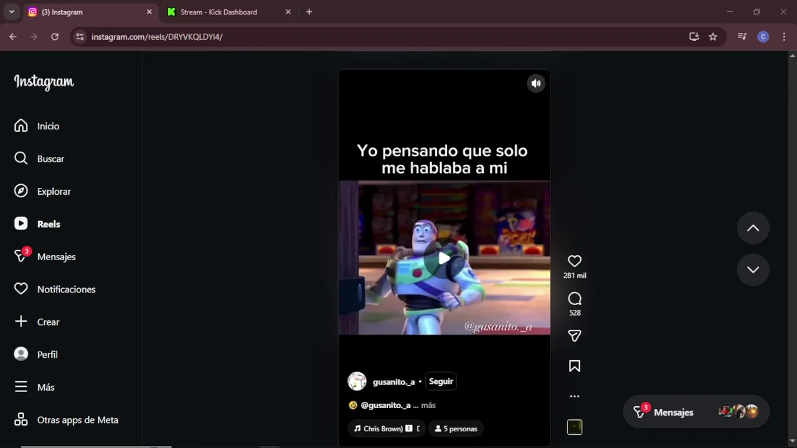The image size is (797, 448).
Task: Go to next reel down arrow
Action: coord(753,270)
